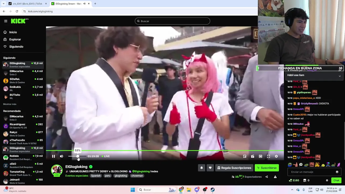Toggle stream notifications bell
The width and height of the screenshot is (345, 194).
pos(201,168)
